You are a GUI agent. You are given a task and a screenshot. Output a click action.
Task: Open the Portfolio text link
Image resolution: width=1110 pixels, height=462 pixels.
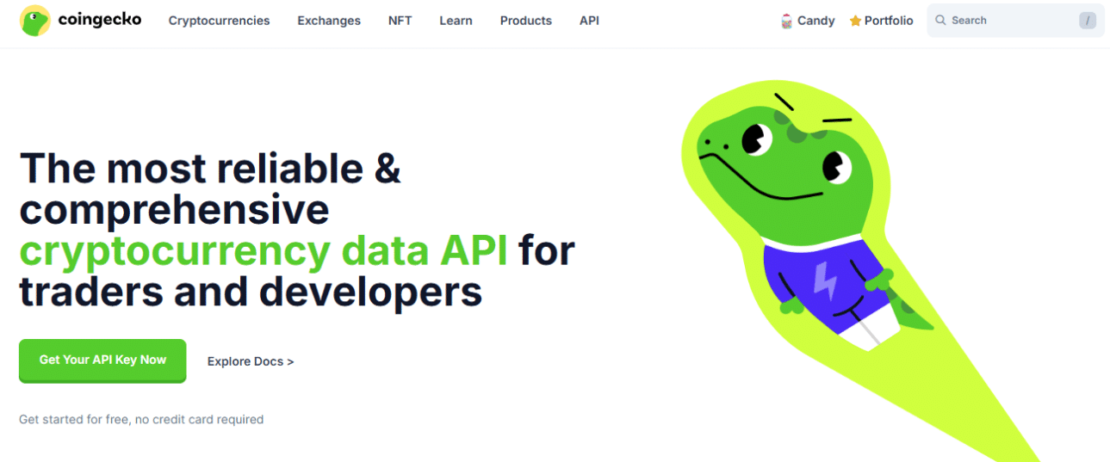pos(889,21)
